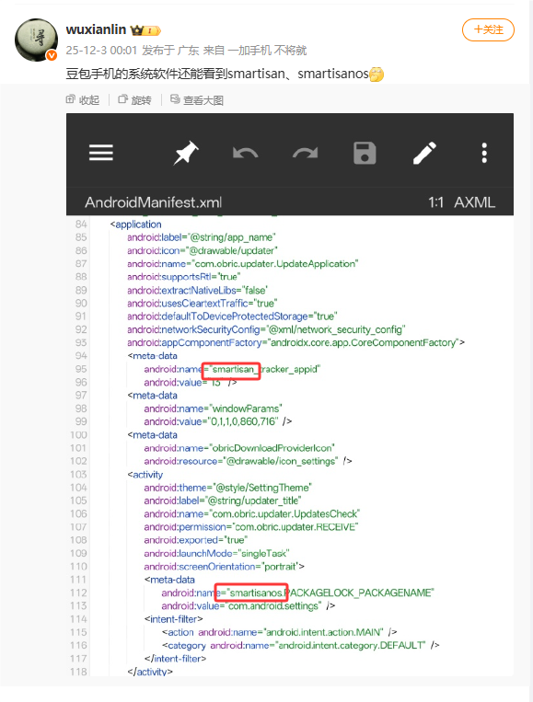Click the pencil edit icon
This screenshot has height=702, width=533.
(424, 153)
